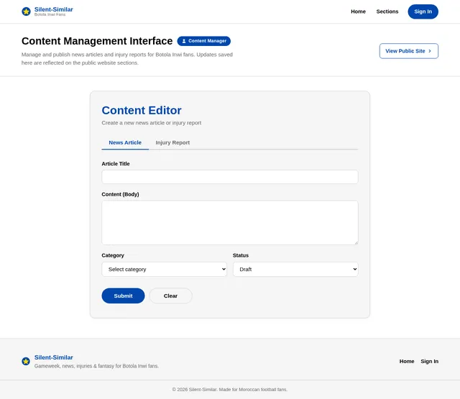Click the Category field label

tap(113, 255)
